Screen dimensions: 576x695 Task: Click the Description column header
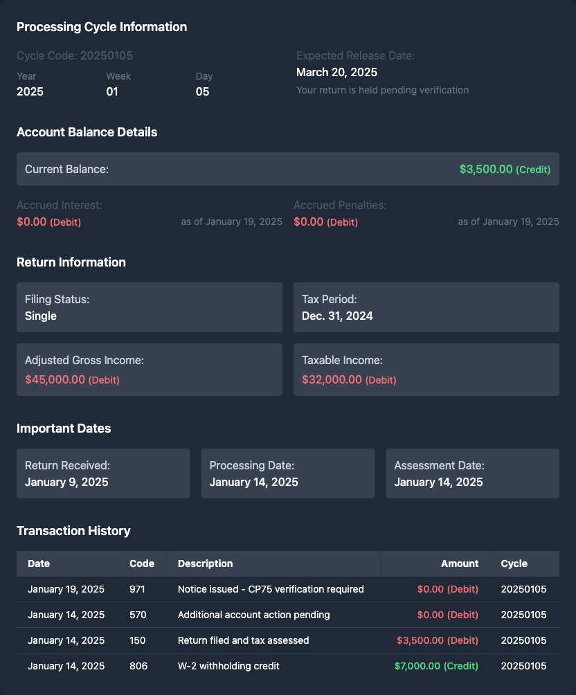pyautogui.click(x=206, y=563)
